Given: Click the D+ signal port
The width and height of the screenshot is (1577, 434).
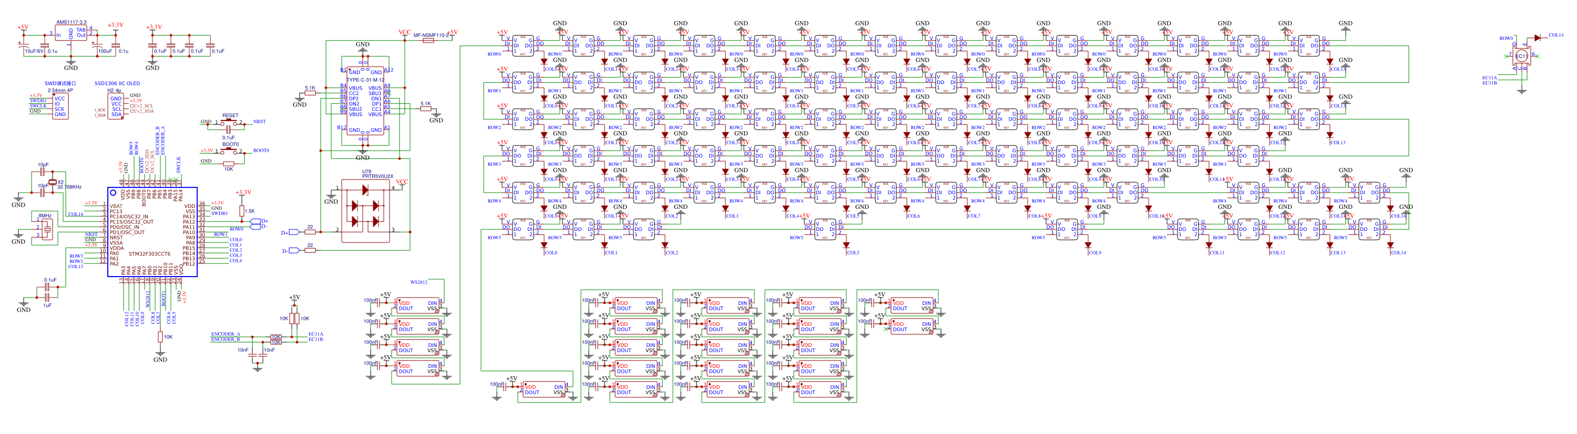Looking at the screenshot, I should (x=293, y=232).
